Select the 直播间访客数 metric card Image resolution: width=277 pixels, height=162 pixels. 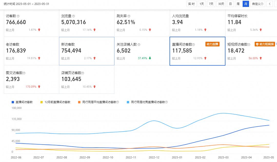197,51
